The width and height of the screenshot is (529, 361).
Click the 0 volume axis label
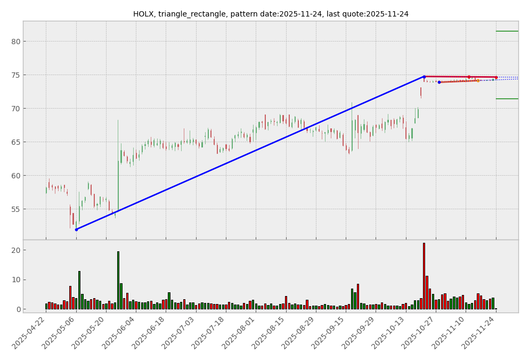17,309
